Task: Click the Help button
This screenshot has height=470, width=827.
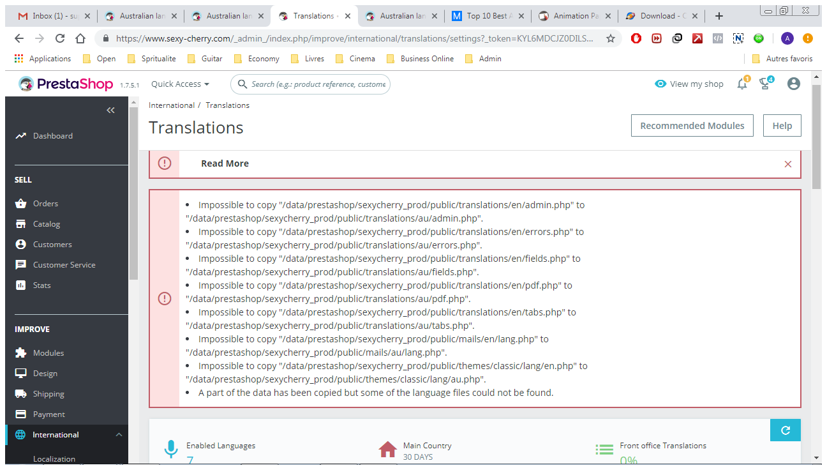Action: pyautogui.click(x=782, y=126)
